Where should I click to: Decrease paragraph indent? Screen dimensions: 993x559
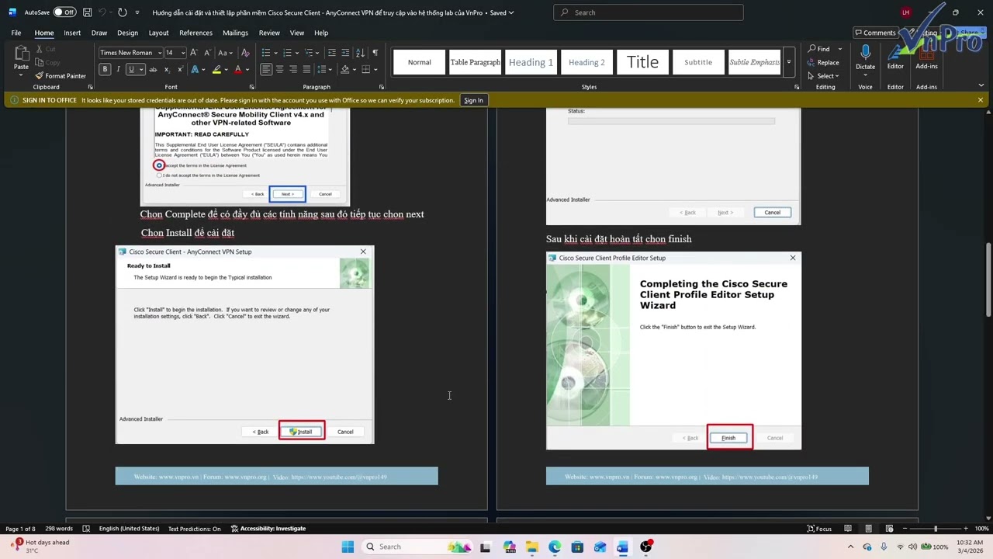pos(333,53)
